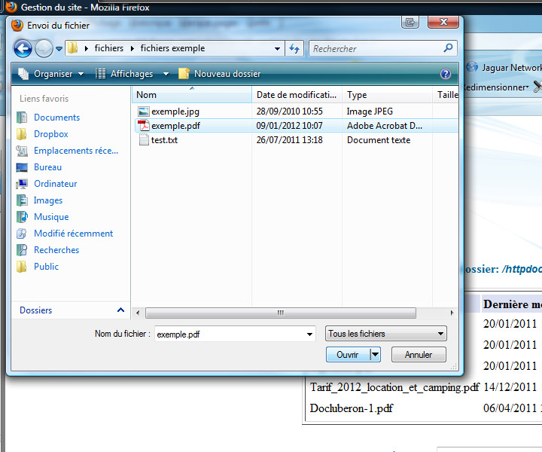Select the test.txt text document

pos(164,140)
